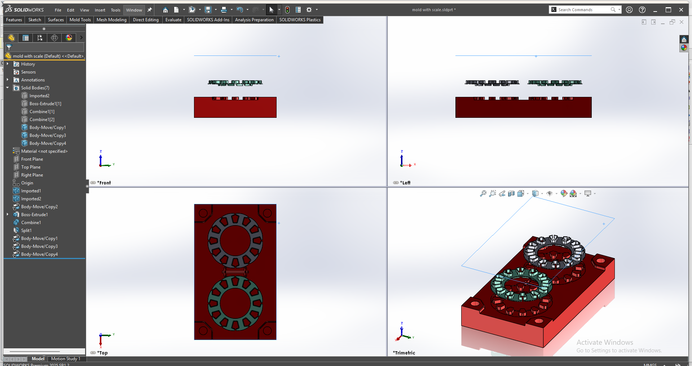Image resolution: width=692 pixels, height=366 pixels.
Task: Click the Previous View icon
Action: (502, 194)
